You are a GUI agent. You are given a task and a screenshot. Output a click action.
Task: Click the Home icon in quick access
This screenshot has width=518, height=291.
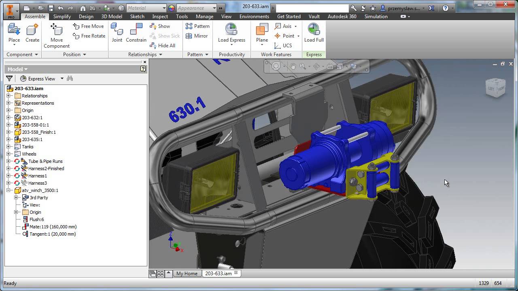pos(83,8)
